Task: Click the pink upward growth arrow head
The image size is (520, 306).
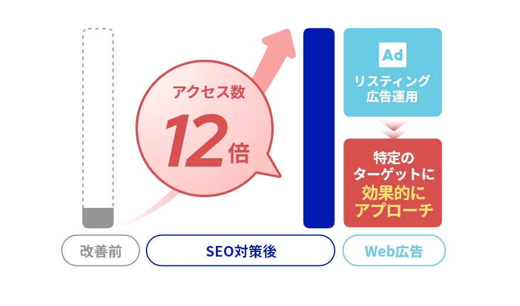Action: (281, 44)
